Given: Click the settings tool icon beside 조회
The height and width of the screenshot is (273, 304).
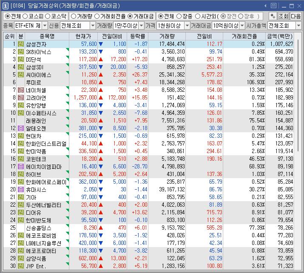Looking at the screenshot, I should tap(273, 16).
